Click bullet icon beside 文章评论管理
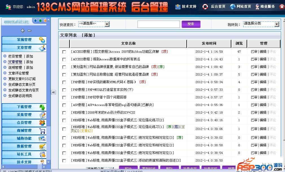Screen dimensions: 285x172 click(5, 73)
